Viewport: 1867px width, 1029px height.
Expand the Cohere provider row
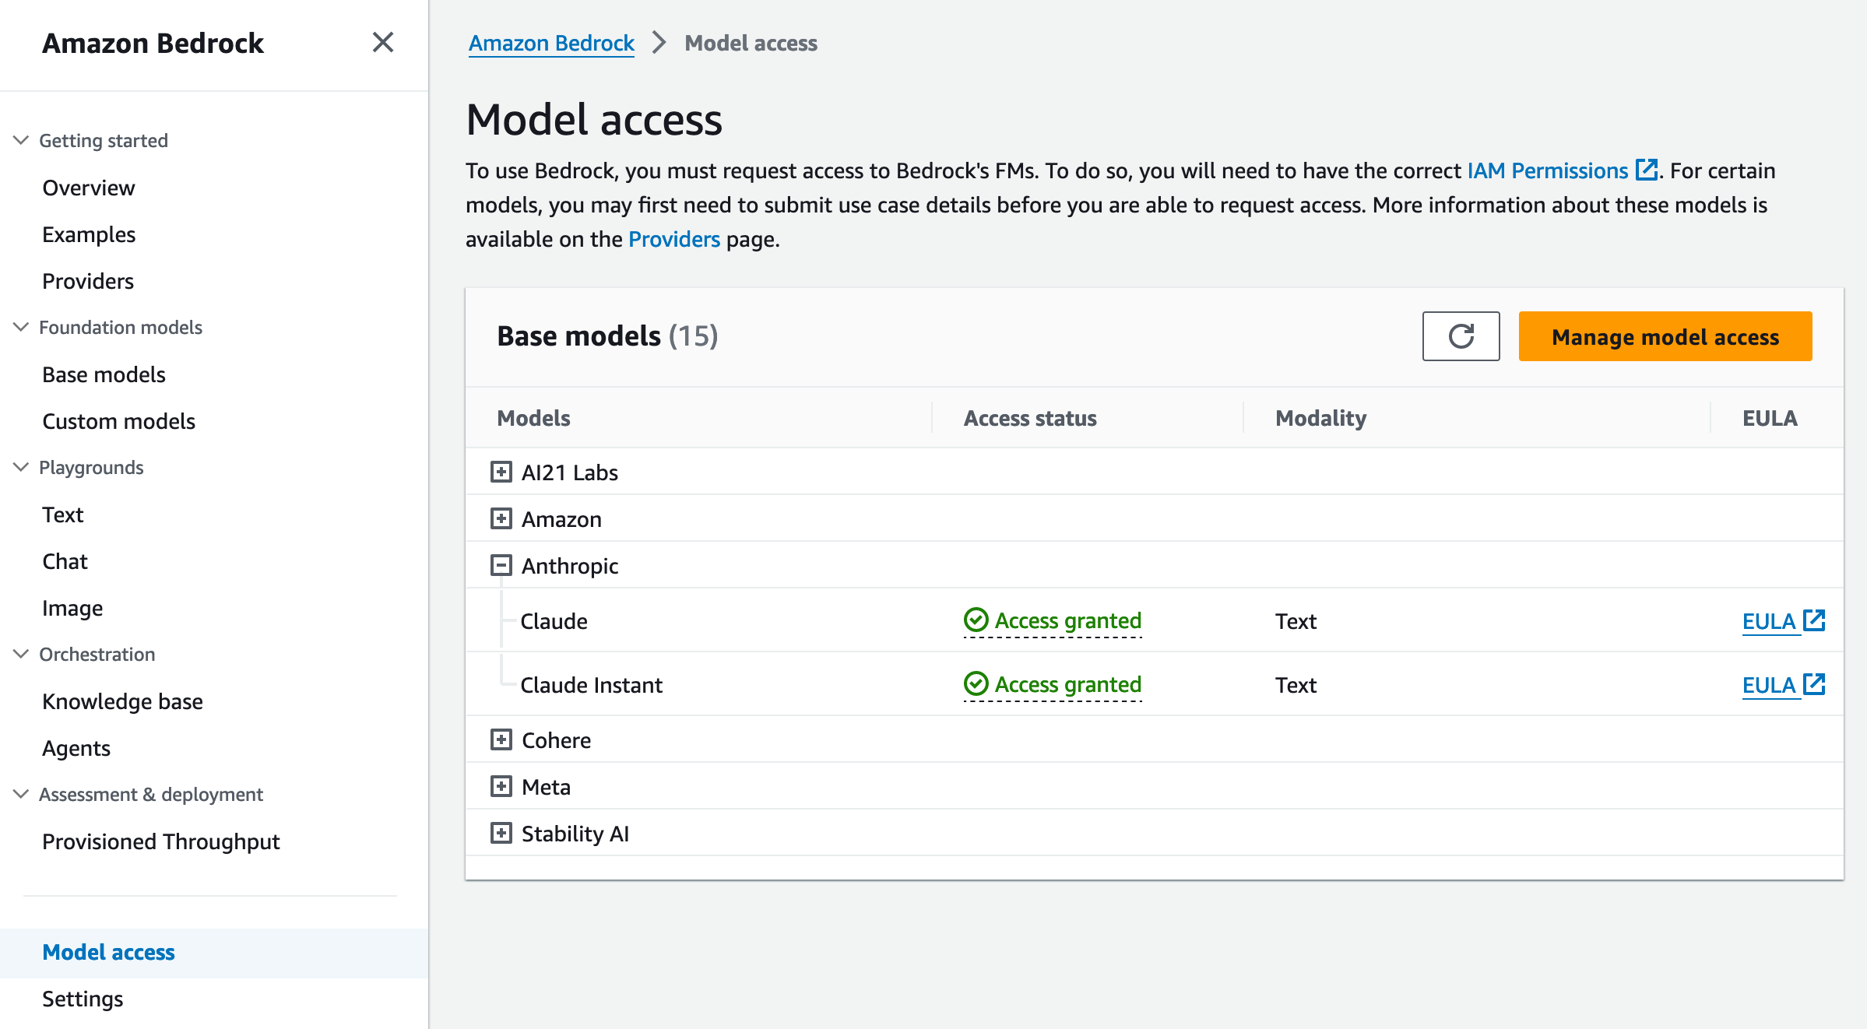[501, 739]
